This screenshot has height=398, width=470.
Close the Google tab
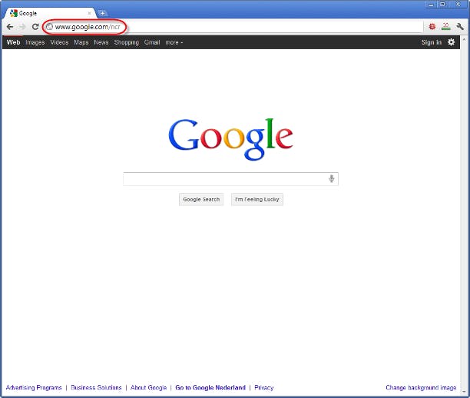pos(89,13)
